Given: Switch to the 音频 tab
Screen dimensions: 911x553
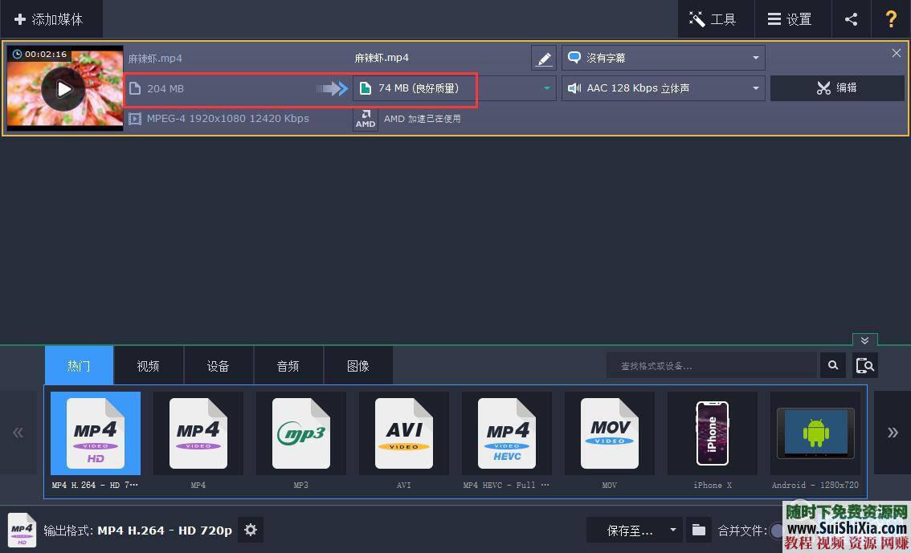Looking at the screenshot, I should click(x=288, y=365).
